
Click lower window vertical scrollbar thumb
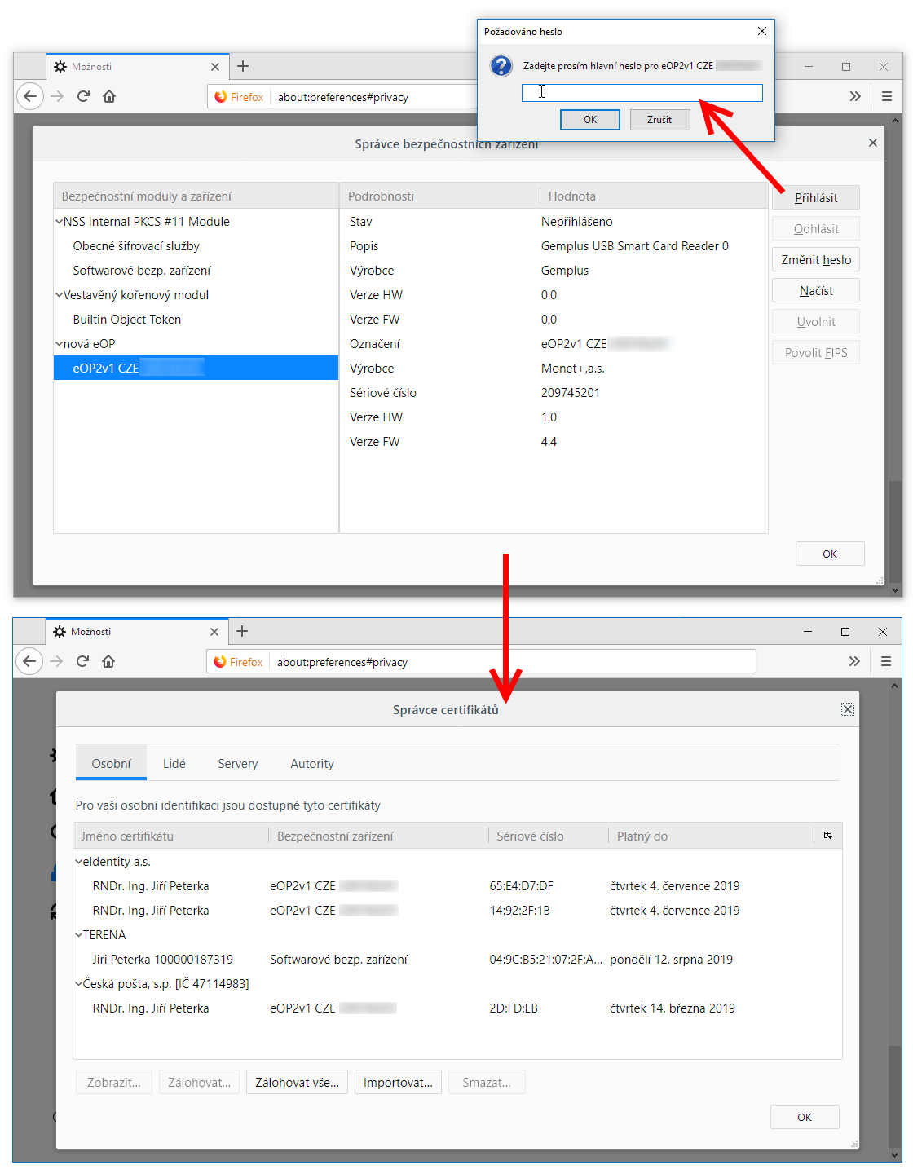pyautogui.click(x=895, y=1095)
